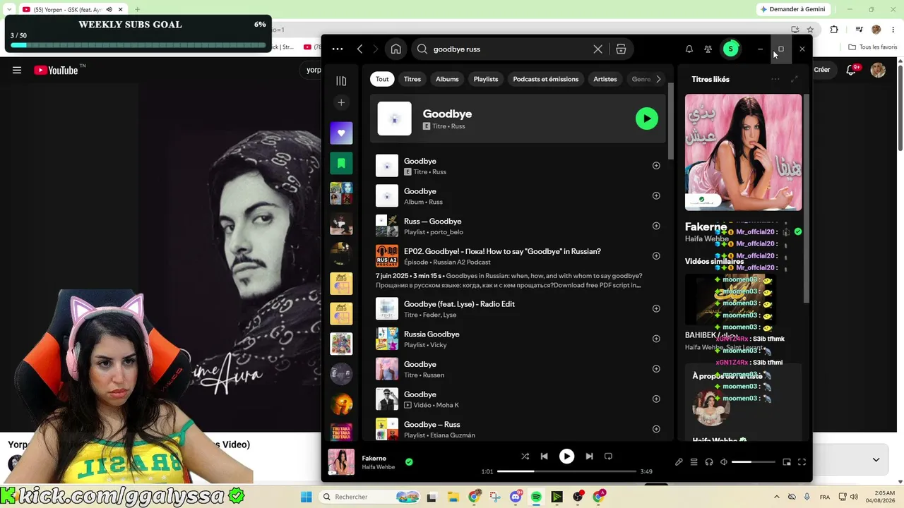Add 'Goodbye – Russ' playlist to library
This screenshot has height=508, width=904.
(656, 429)
